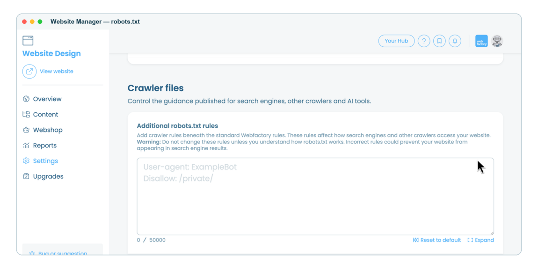
Task: Click the Content folder tree icon
Action: [26, 115]
